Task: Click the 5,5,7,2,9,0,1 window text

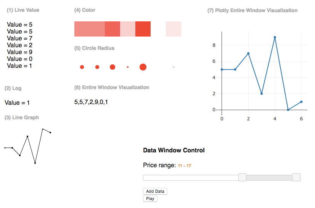Action: pyautogui.click(x=91, y=102)
